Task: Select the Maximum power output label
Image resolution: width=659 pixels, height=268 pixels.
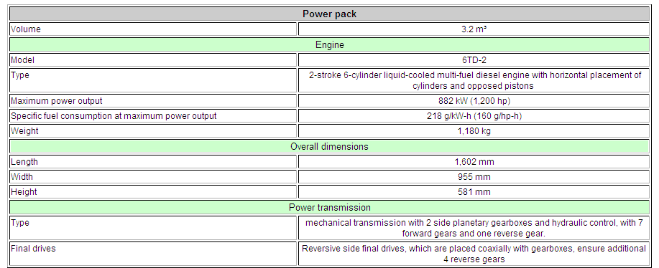Action: pos(56,101)
